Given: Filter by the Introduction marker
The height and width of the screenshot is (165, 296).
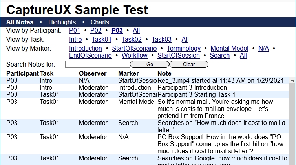Looking at the screenshot, I should 85,49.
